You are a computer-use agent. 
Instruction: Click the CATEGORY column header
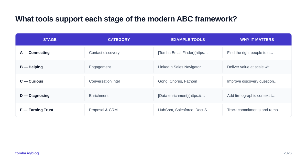coord(119,40)
